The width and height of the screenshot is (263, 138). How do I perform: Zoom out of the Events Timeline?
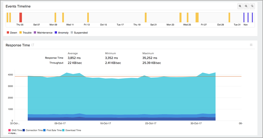tap(246, 6)
